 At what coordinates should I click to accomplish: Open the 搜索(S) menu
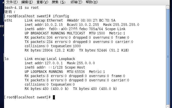pyautogui.click(x=58, y=2)
